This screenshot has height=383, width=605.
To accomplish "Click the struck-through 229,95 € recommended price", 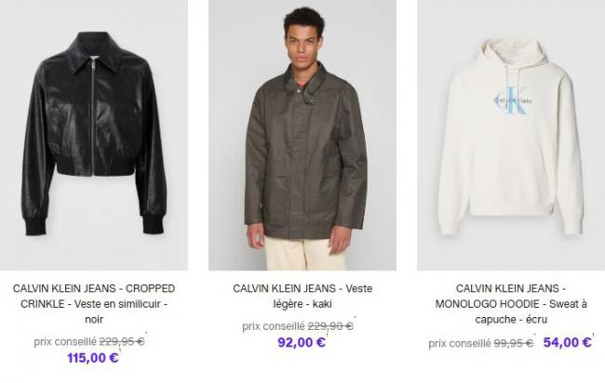I will coord(122,341).
